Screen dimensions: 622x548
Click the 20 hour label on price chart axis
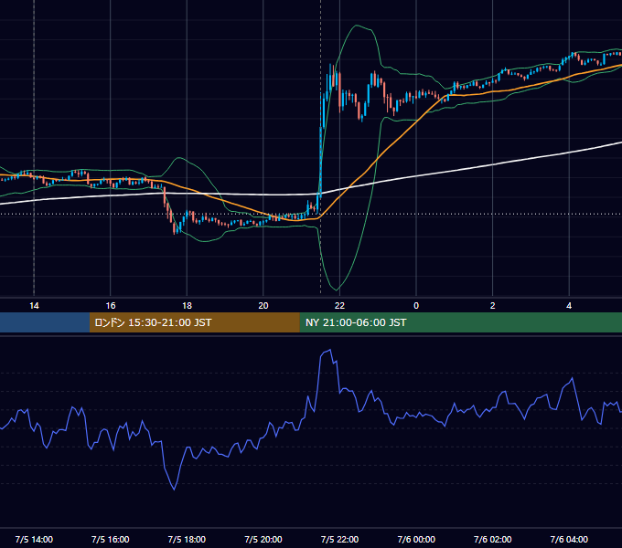[x=263, y=306]
